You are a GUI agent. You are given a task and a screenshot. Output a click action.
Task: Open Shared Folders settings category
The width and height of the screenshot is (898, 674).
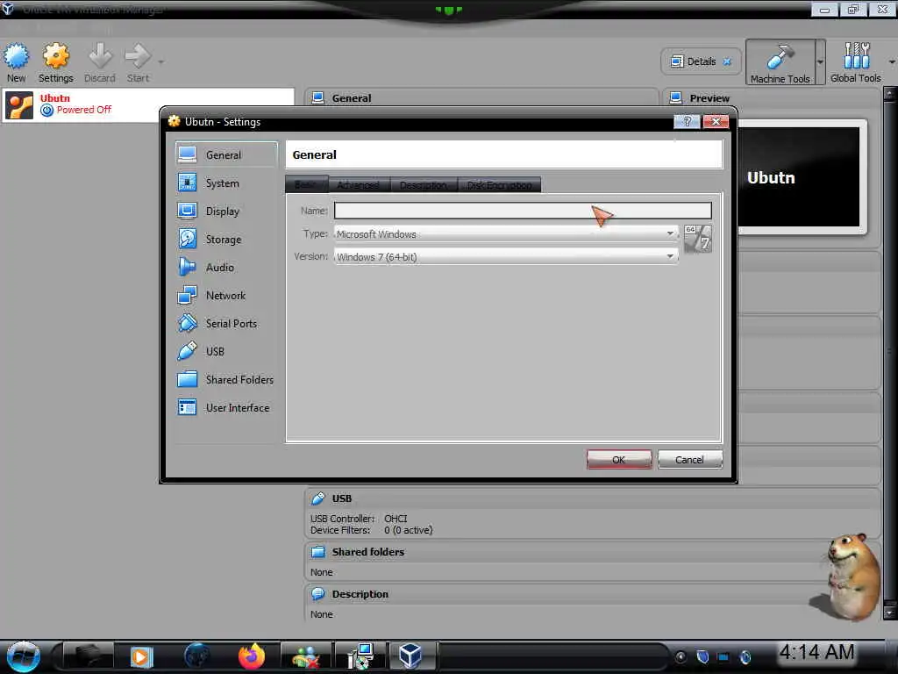(x=226, y=379)
